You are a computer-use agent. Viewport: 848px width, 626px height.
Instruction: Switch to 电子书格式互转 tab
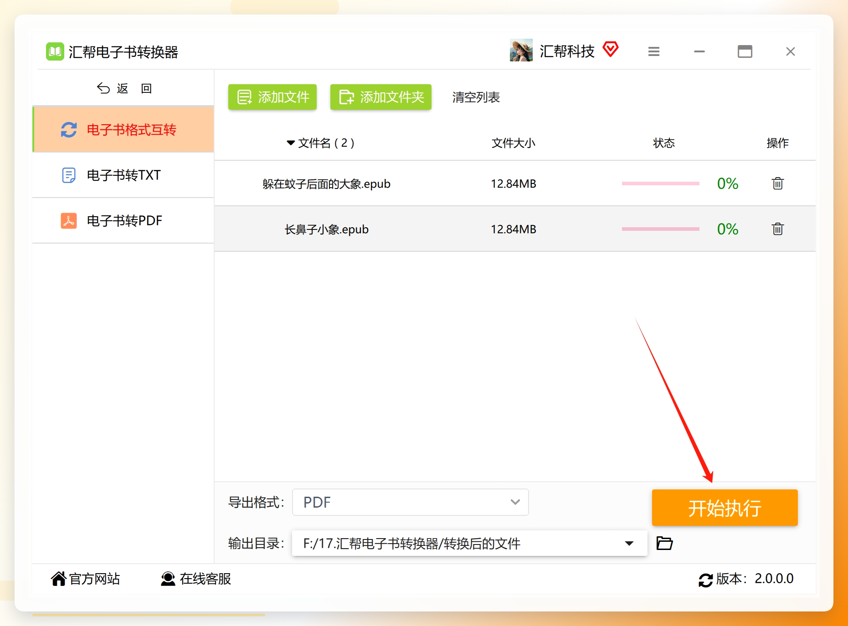123,129
